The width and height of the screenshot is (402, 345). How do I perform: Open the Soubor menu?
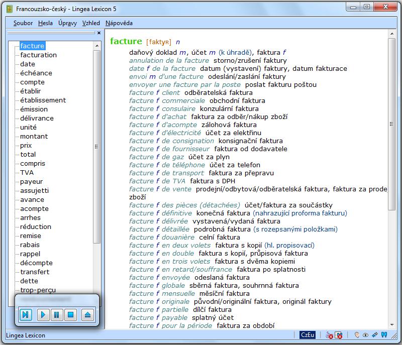[23, 23]
